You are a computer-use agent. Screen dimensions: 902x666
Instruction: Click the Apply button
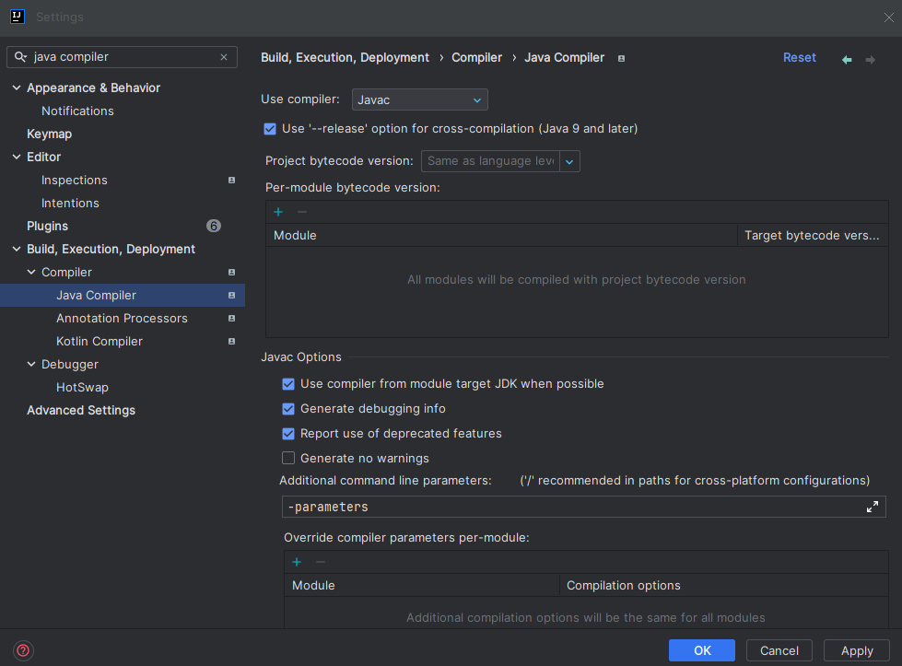click(857, 650)
